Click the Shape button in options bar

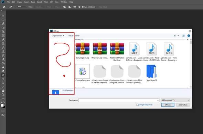(x=57, y=7)
